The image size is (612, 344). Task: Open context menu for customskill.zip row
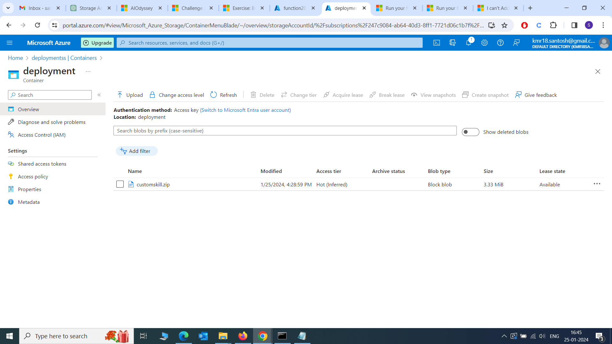597,184
